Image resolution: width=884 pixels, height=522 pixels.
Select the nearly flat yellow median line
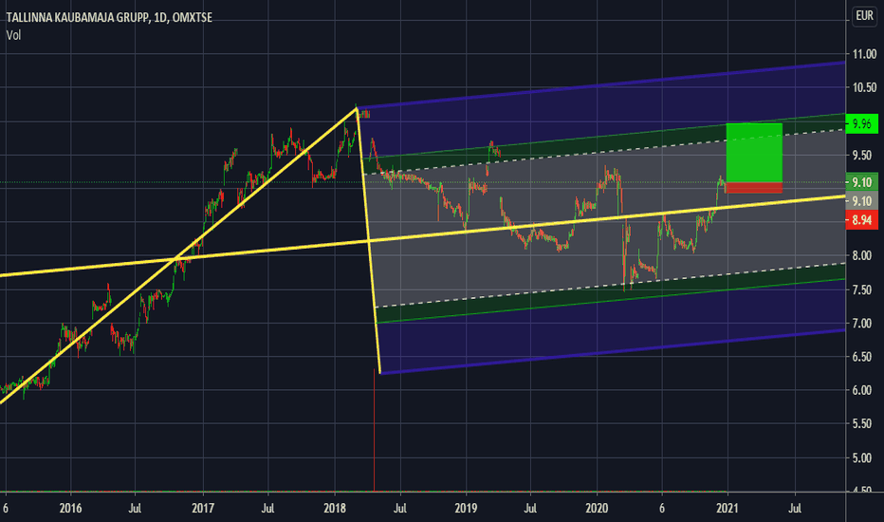pos(423,236)
